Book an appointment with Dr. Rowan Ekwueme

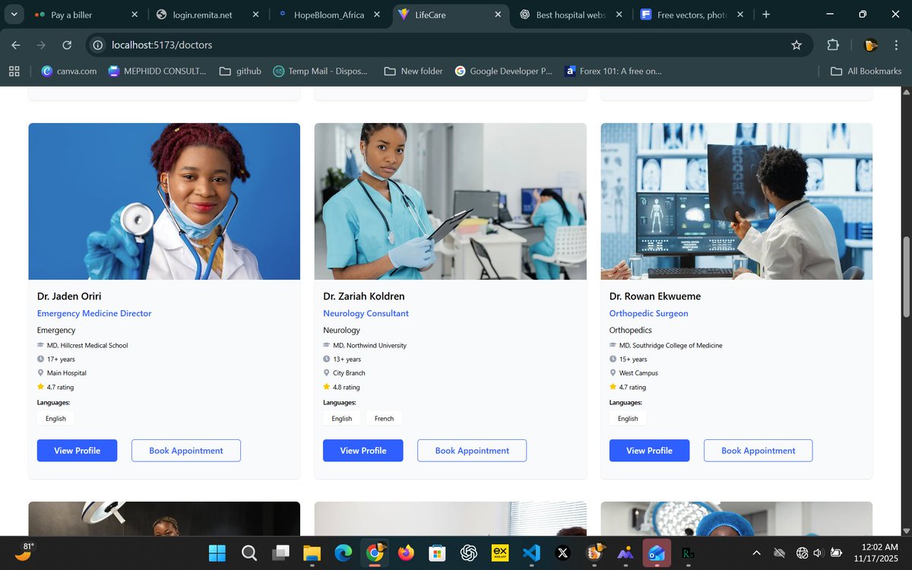pyautogui.click(x=758, y=450)
